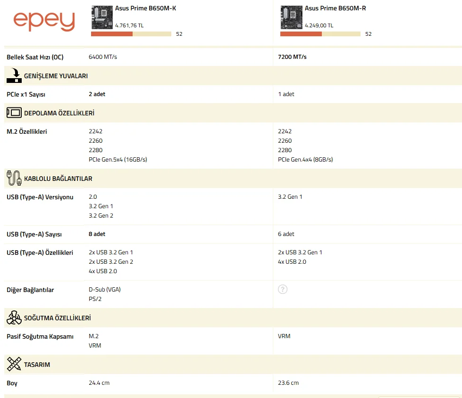The width and height of the screenshot is (462, 398).
Task: Click the Diğer Bağlantılar label
Action: pyautogui.click(x=30, y=290)
